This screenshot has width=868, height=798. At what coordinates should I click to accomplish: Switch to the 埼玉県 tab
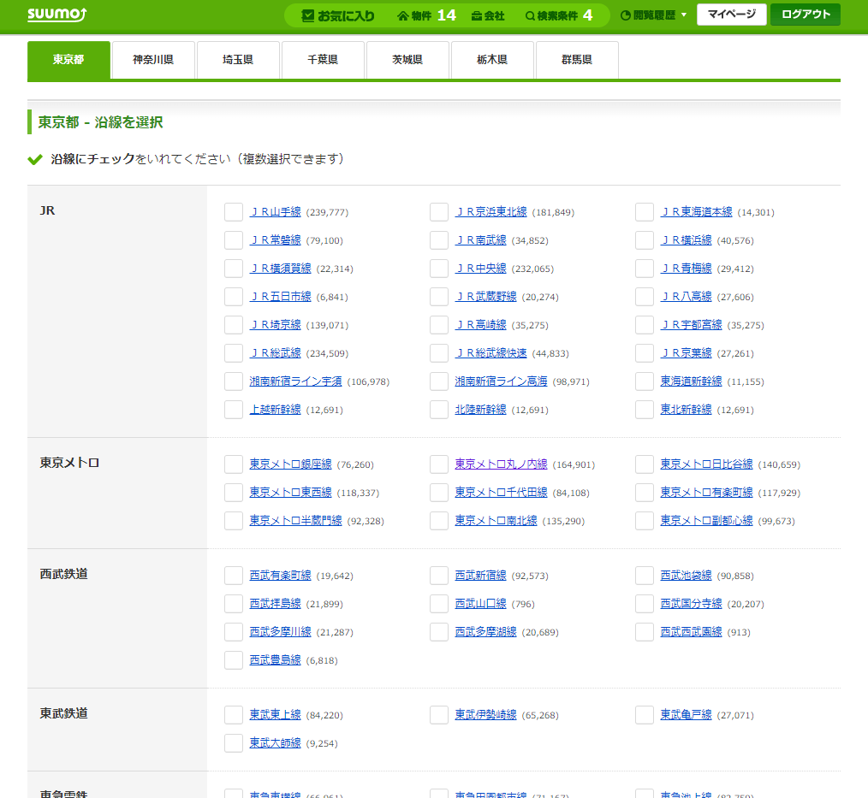pos(238,60)
